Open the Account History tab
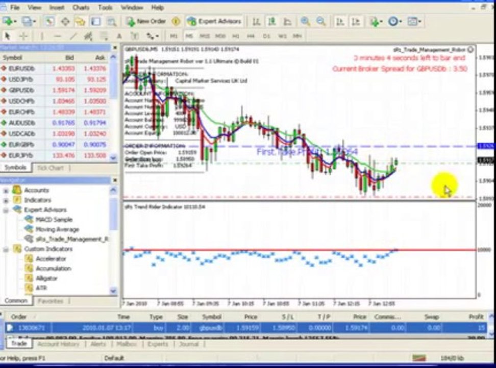The image size is (496, 368). point(59,344)
